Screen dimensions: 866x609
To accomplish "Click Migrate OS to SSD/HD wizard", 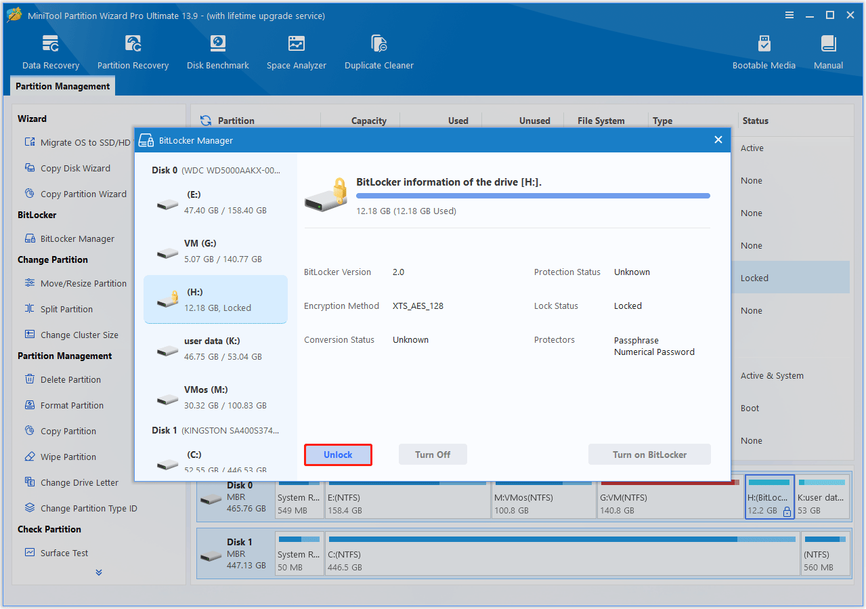I will pyautogui.click(x=77, y=142).
